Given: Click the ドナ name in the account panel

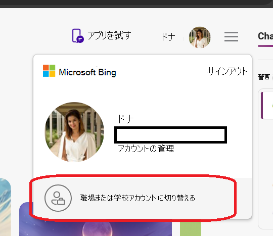Looking at the screenshot, I should pyautogui.click(x=126, y=119).
